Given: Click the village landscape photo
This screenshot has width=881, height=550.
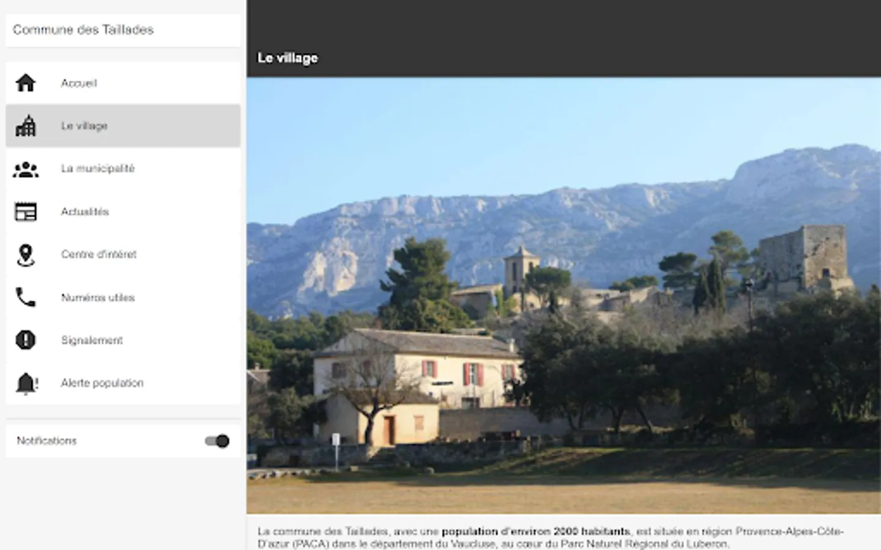Looking at the screenshot, I should pos(563,295).
